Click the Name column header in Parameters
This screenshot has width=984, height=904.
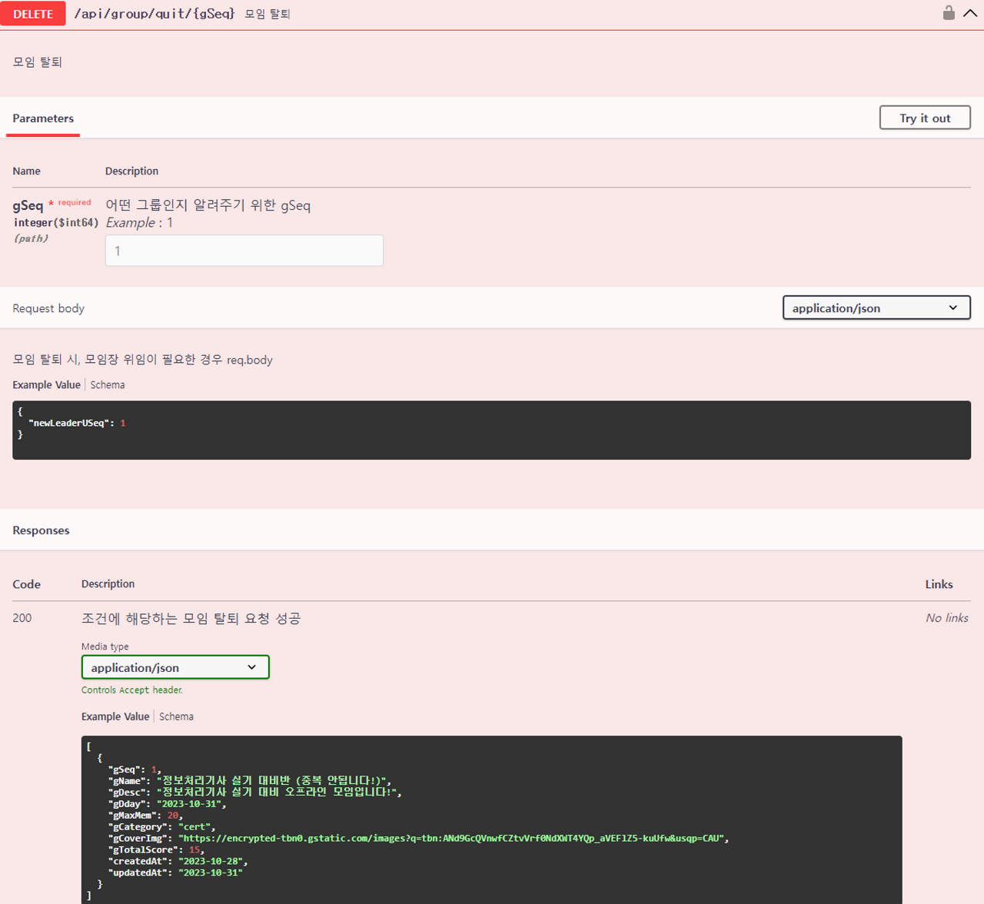(x=26, y=171)
